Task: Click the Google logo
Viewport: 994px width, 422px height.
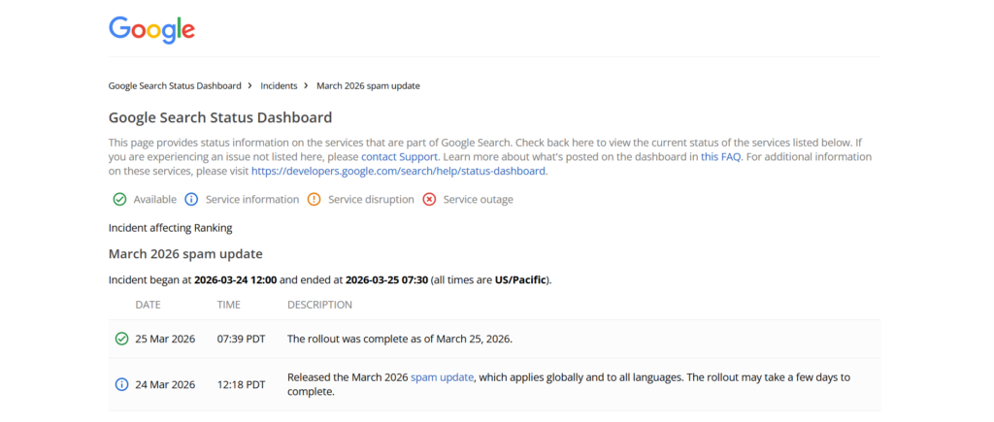Action: pos(151,29)
